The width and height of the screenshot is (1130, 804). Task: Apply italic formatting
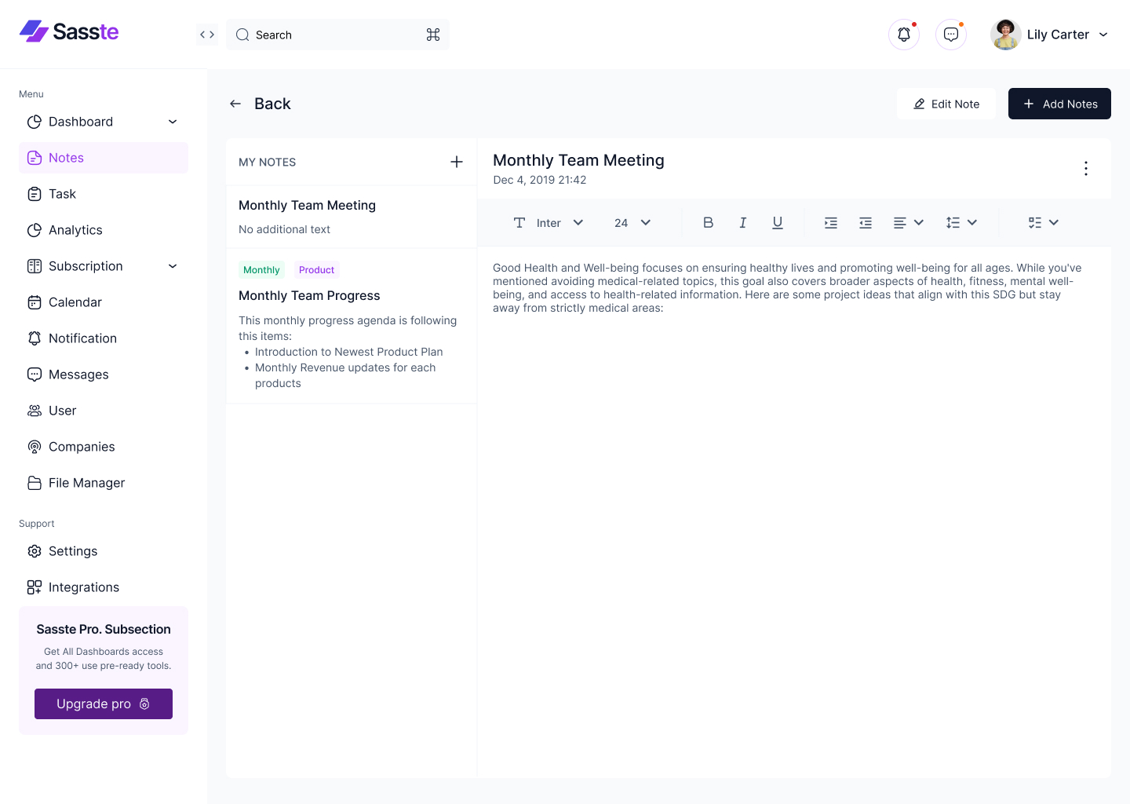(x=742, y=222)
